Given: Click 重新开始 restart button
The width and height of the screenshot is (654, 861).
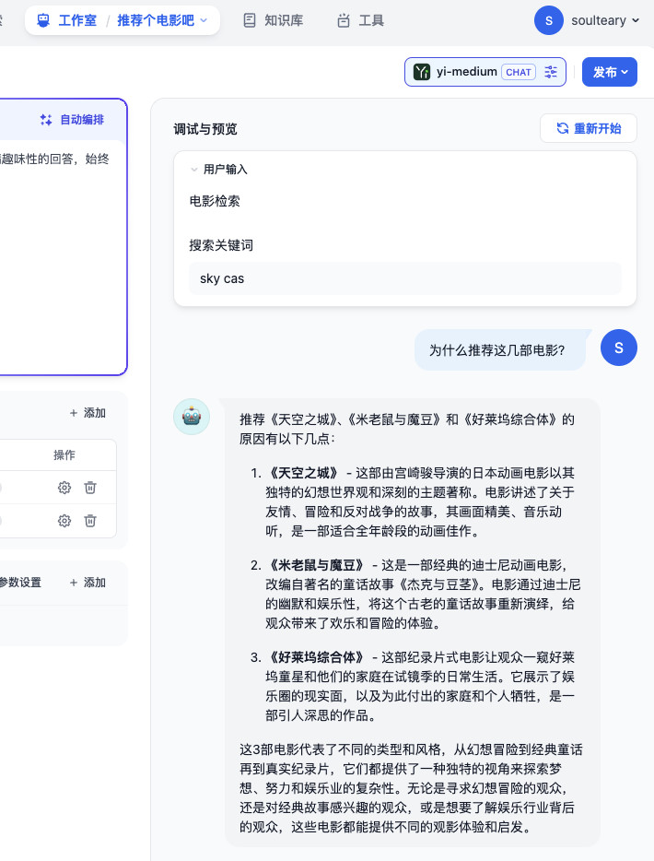Looking at the screenshot, I should pyautogui.click(x=589, y=128).
